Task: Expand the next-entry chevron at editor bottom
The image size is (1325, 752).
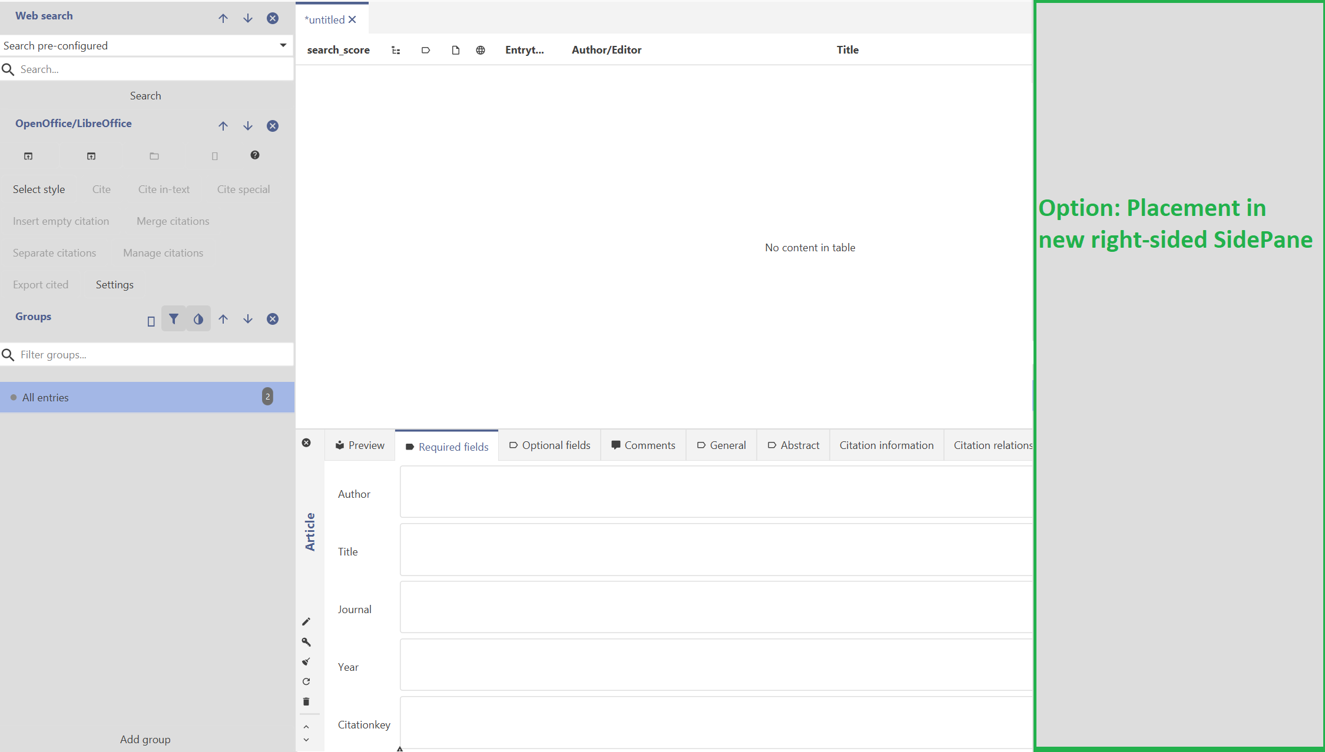Action: coord(306,740)
